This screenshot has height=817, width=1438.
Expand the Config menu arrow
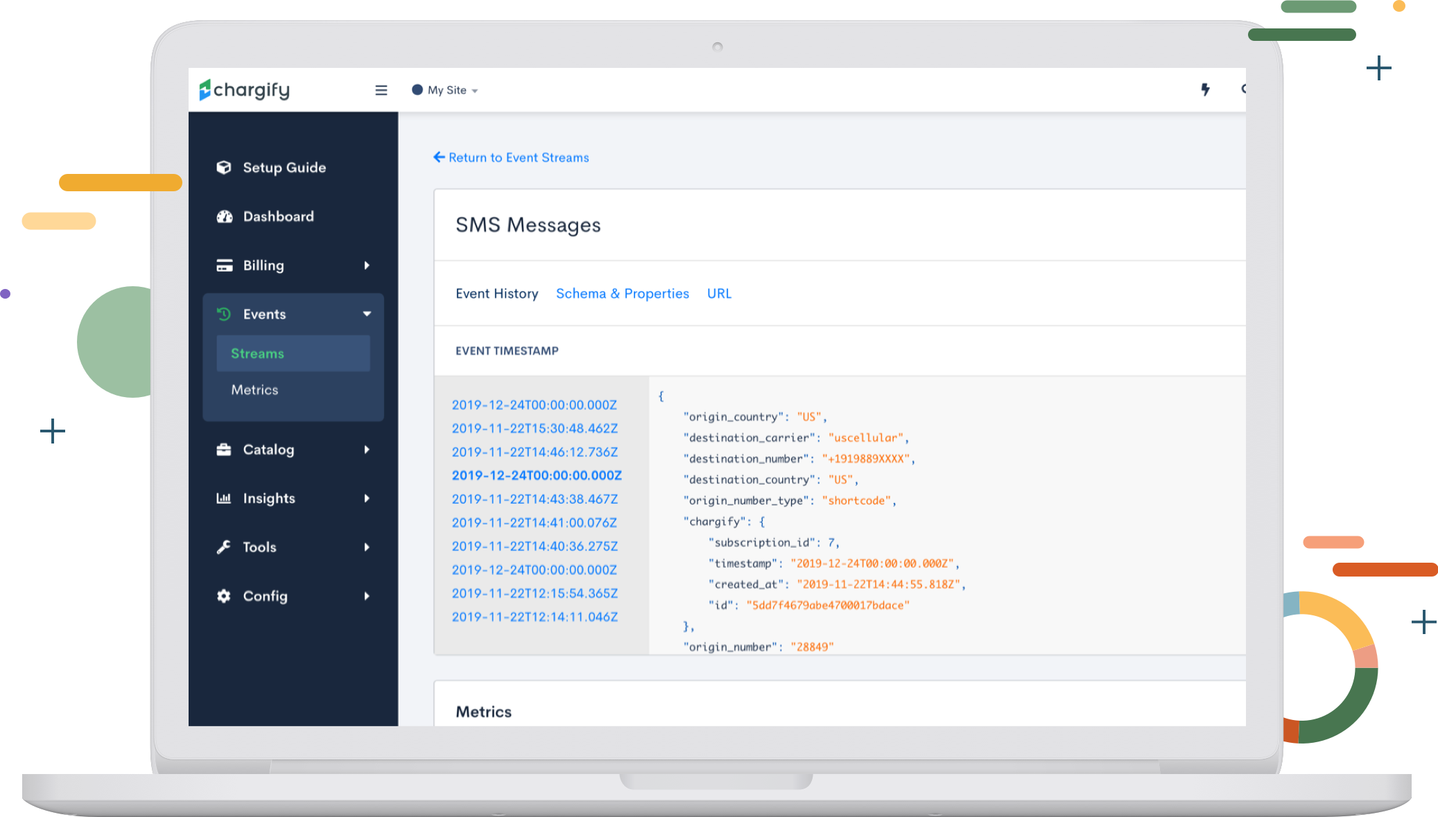point(367,596)
